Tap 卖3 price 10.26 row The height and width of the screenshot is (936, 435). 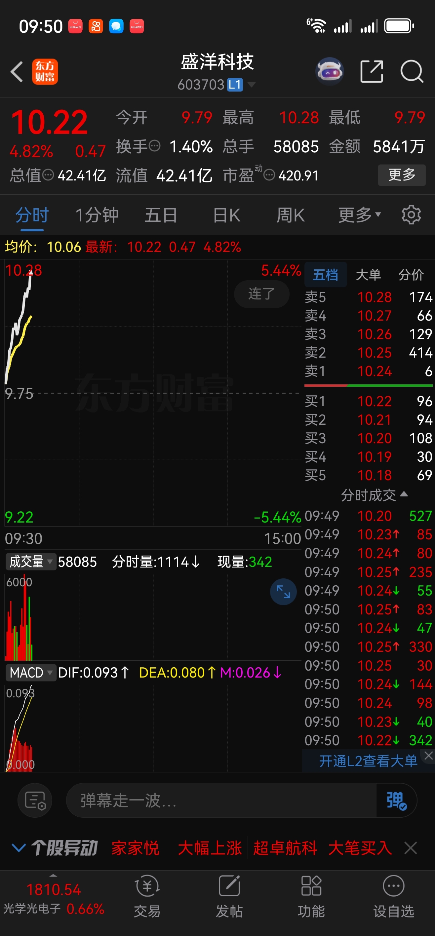tap(369, 334)
